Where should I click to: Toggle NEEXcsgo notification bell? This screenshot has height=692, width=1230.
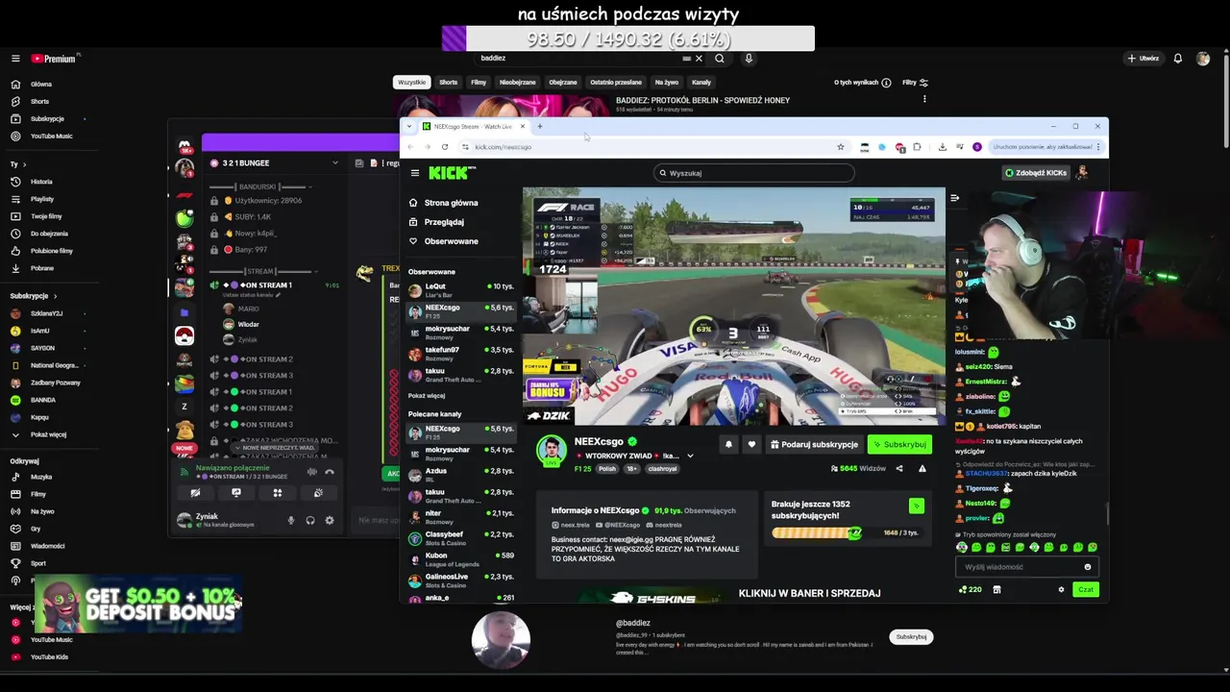[728, 444]
